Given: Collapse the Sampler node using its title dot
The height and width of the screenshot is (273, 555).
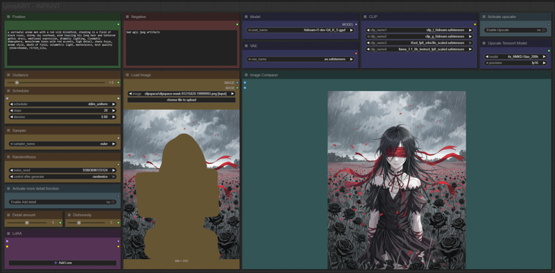Looking at the screenshot, I should (8, 131).
